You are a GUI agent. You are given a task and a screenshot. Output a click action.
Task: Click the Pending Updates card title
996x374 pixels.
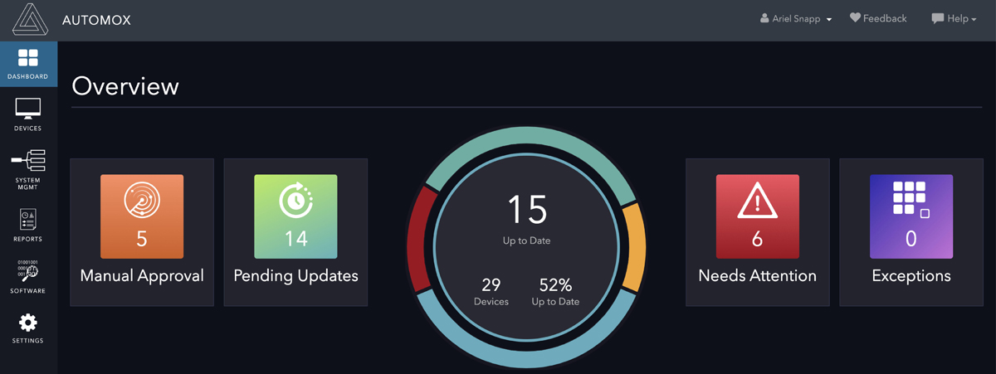pos(295,275)
